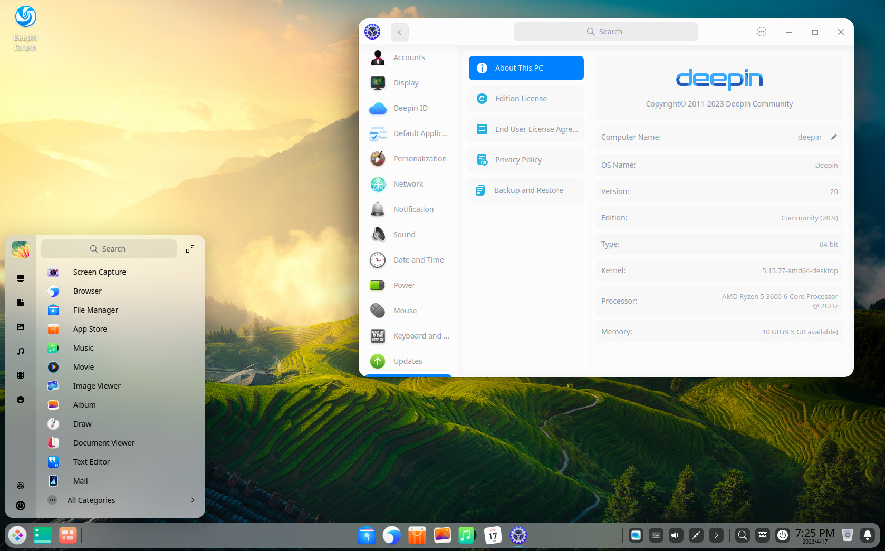The width and height of the screenshot is (885, 551).
Task: Select the About This PC tab
Action: pyautogui.click(x=526, y=68)
